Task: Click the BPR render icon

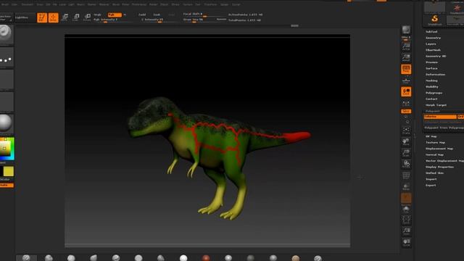Action: 406,30
